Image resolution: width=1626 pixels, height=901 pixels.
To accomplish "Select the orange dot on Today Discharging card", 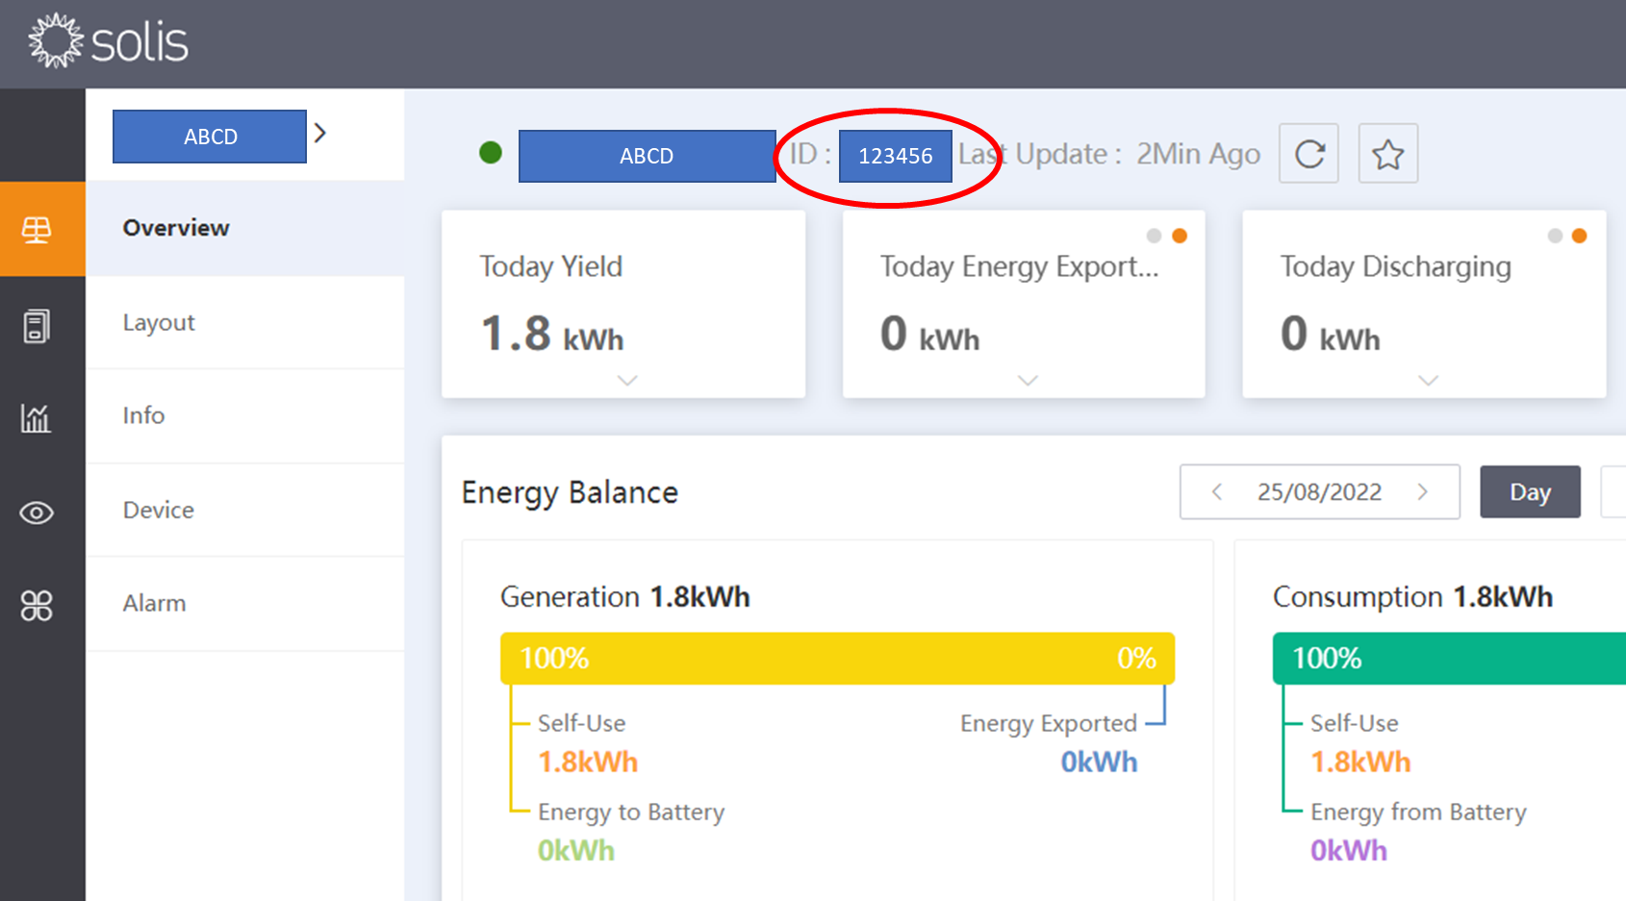I will [1579, 235].
